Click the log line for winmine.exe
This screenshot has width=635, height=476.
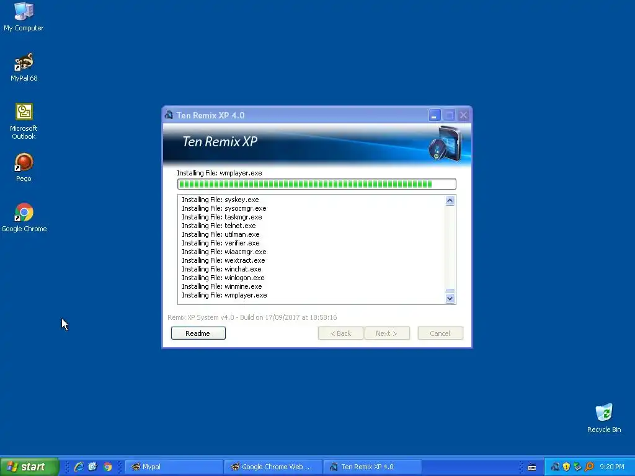point(222,286)
